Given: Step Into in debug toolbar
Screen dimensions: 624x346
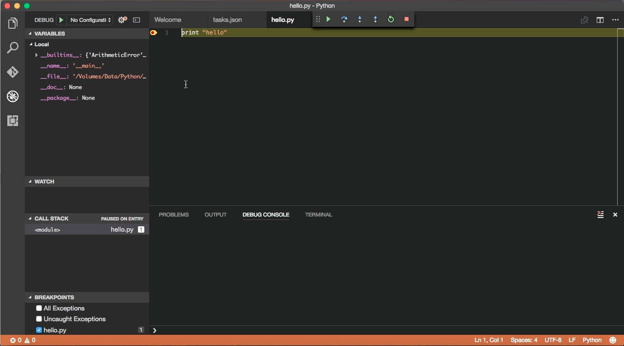Looking at the screenshot, I should (x=360, y=19).
